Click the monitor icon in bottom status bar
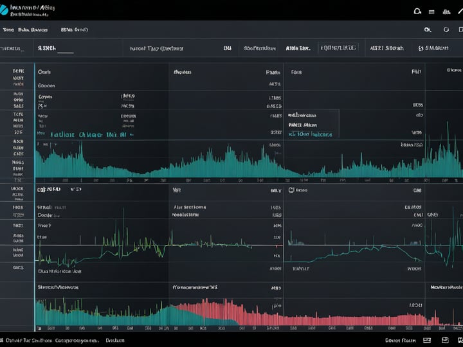Image resolution: width=463 pixels, height=347 pixels. click(427, 341)
